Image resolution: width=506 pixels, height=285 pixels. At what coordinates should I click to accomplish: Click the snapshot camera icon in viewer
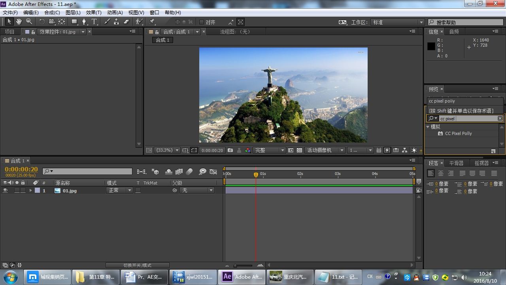tap(230, 150)
